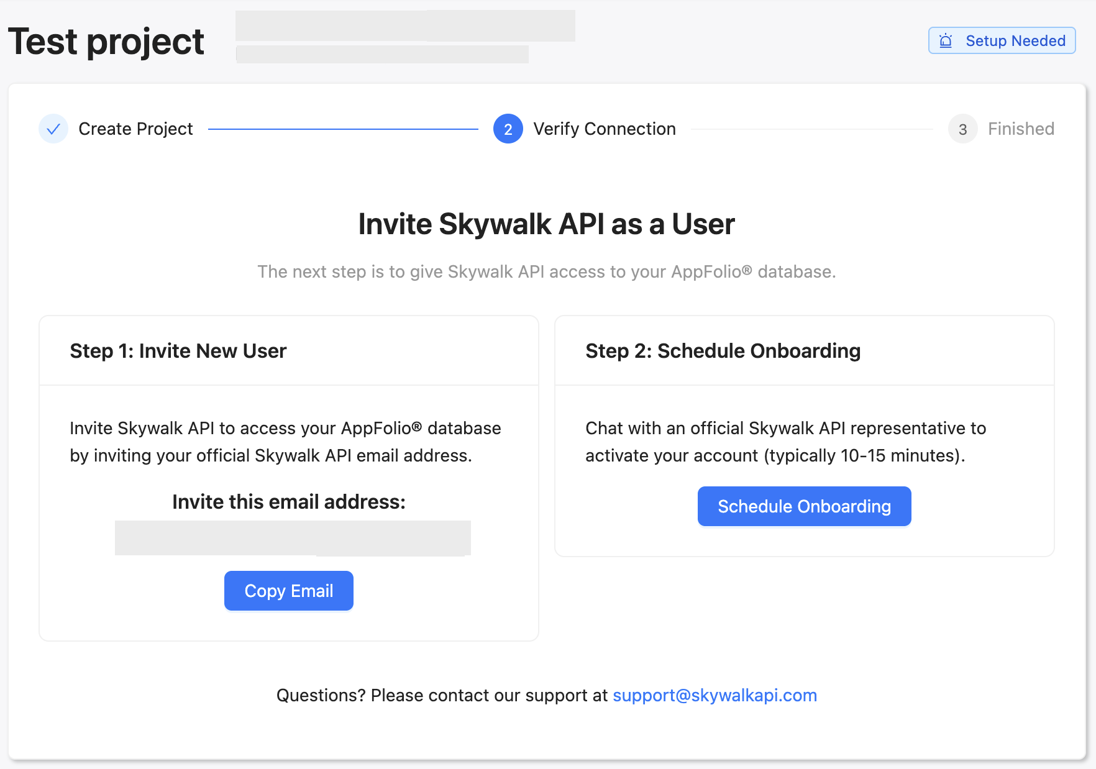Click the invite email address field
1096x769 pixels.
click(x=292, y=538)
